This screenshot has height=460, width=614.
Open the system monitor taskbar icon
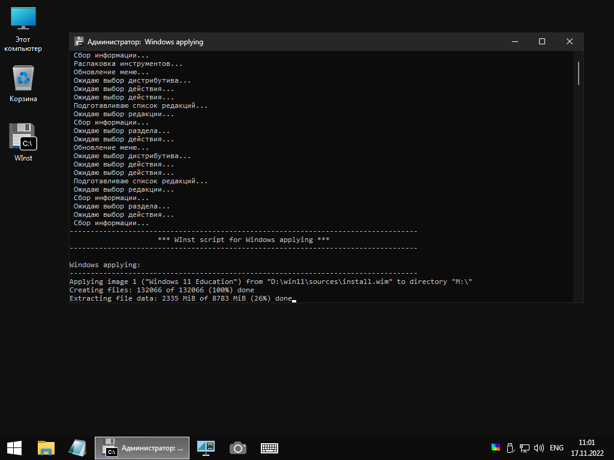pos(206,448)
